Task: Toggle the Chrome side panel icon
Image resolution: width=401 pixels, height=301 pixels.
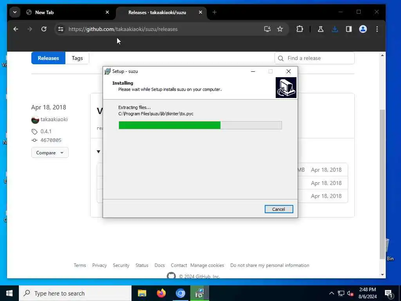Action: point(349,29)
